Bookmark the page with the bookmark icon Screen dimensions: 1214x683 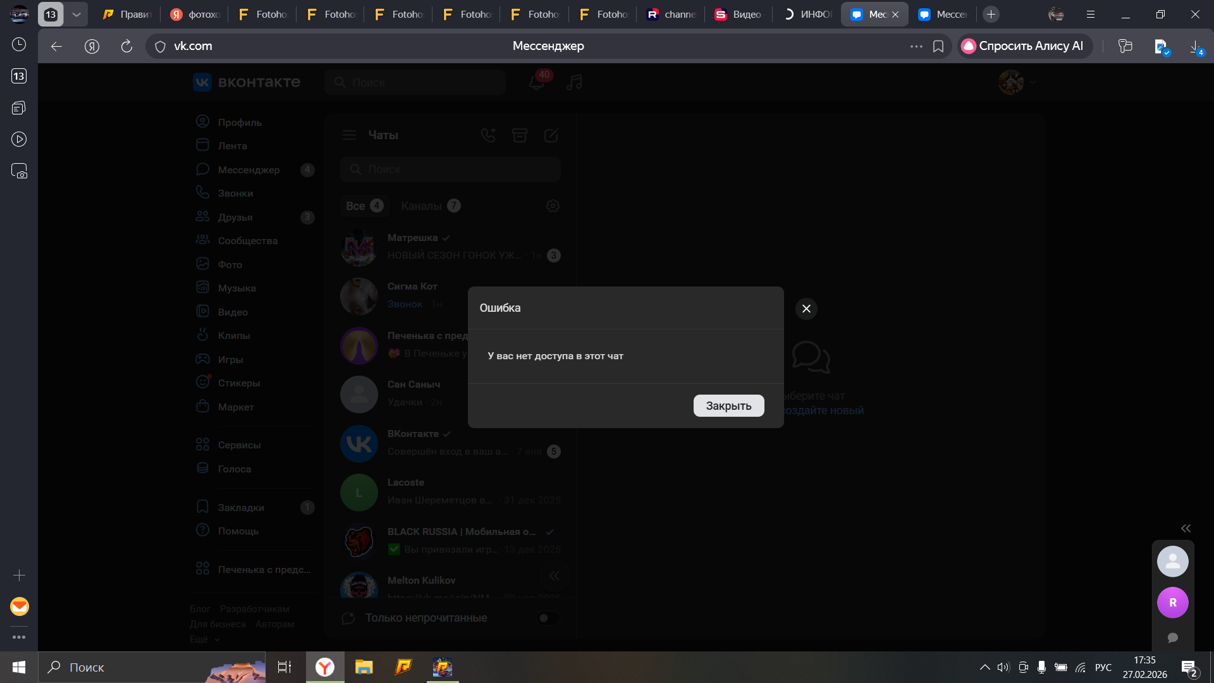(938, 46)
